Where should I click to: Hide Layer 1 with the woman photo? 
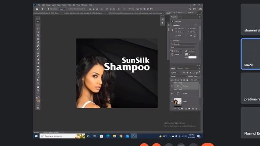(172, 101)
